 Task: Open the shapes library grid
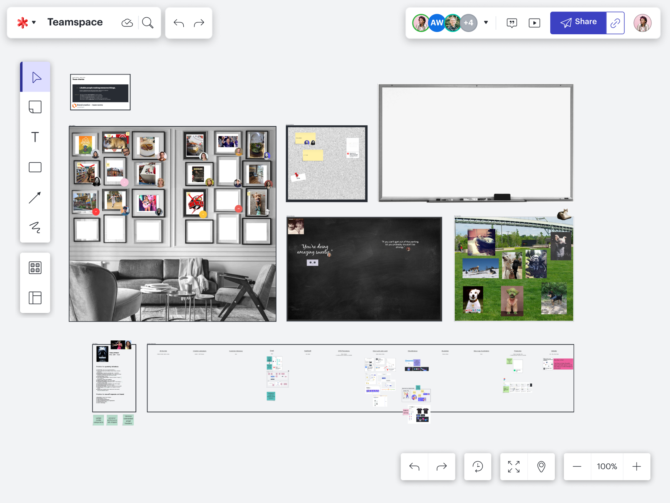pos(35,267)
